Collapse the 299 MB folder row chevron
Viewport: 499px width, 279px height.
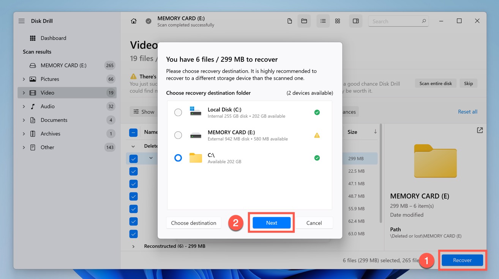(151, 158)
